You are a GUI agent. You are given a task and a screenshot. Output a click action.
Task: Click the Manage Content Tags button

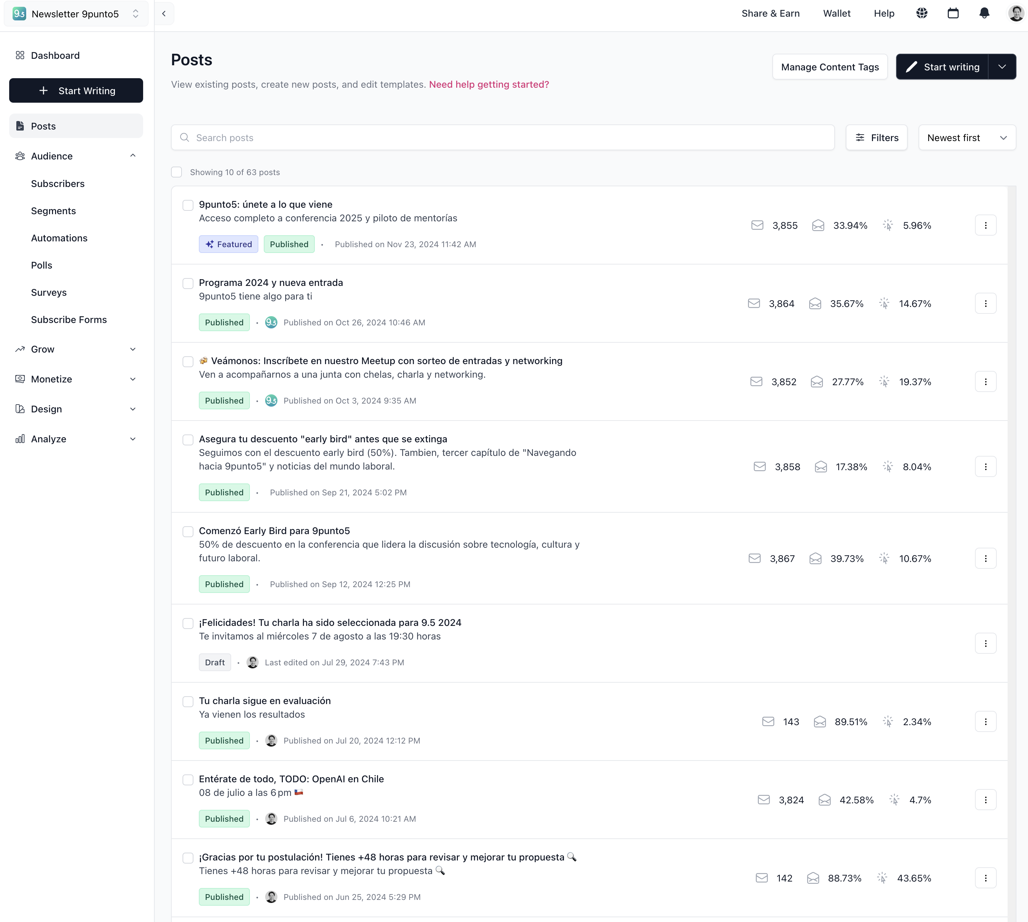829,67
